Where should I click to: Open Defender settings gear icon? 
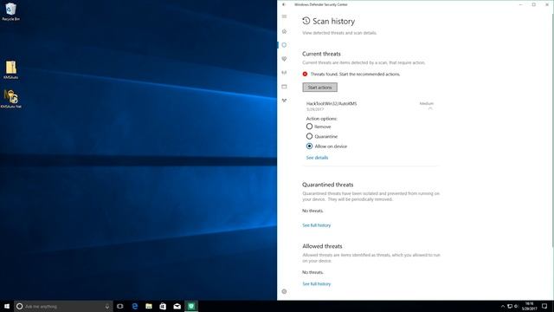tap(284, 291)
